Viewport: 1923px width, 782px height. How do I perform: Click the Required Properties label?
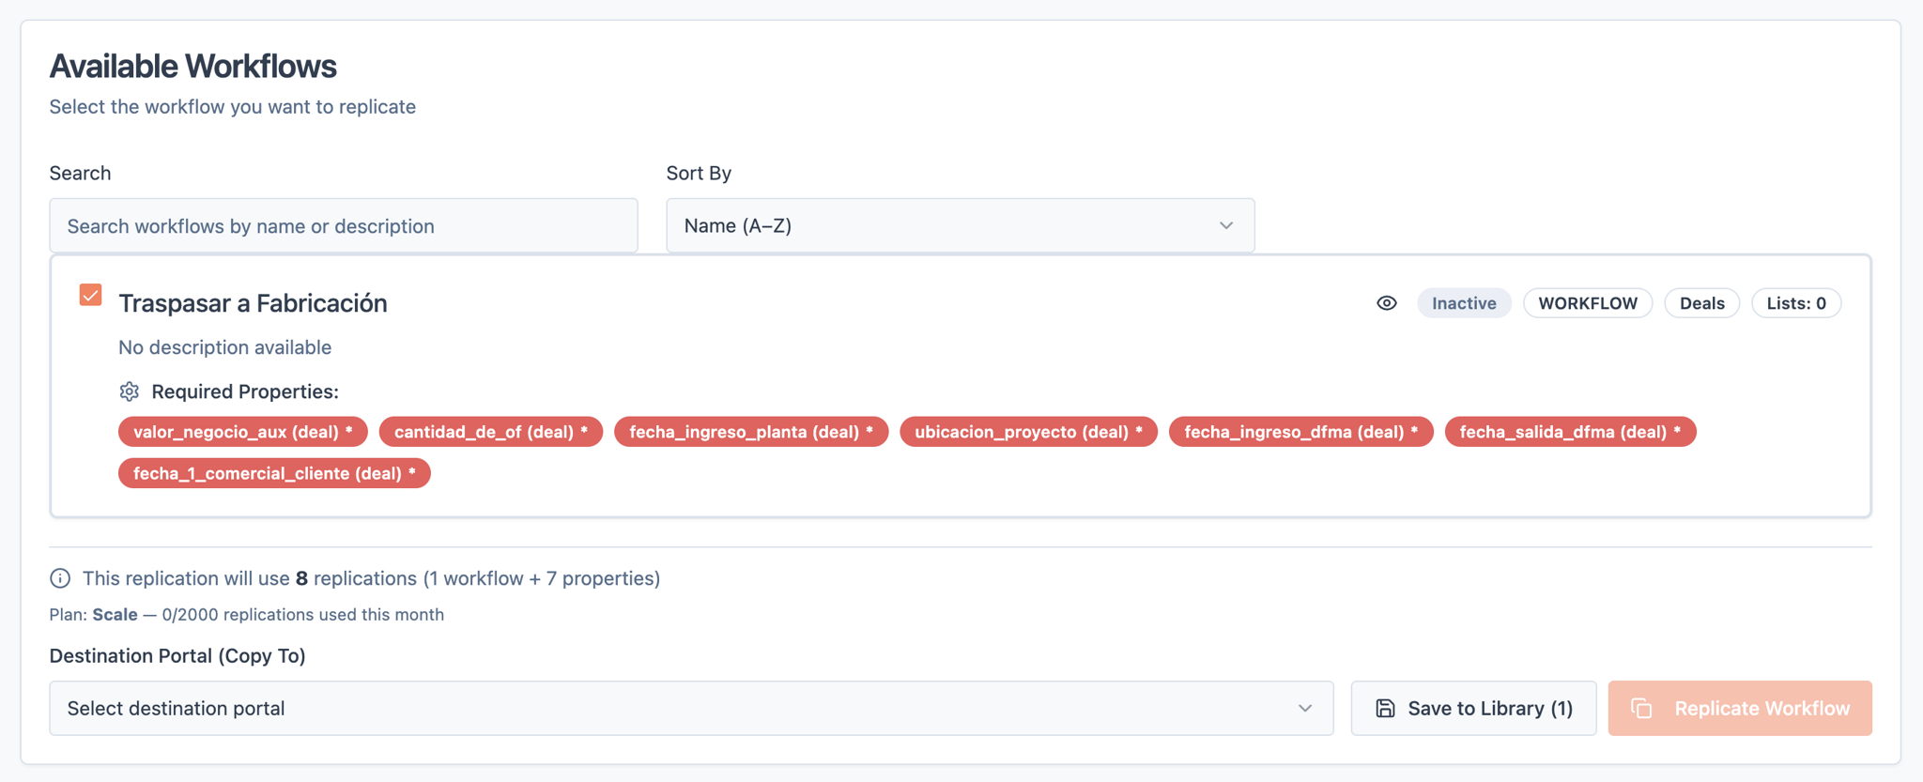coord(245,391)
